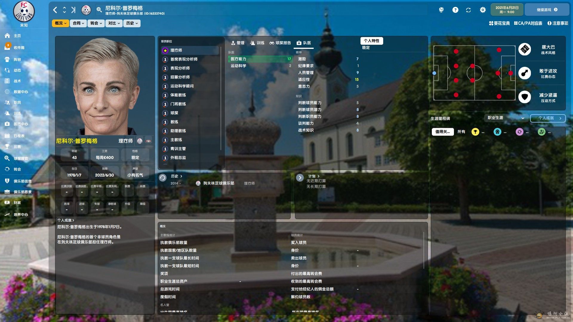Expand the 合同 dropdown menu
This screenshot has width=573, height=322.
(x=78, y=23)
